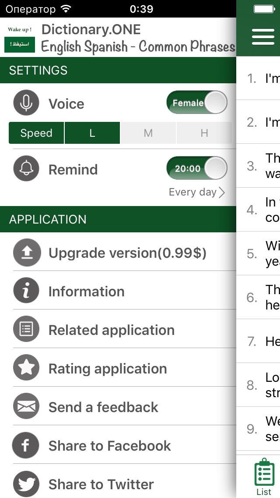Tap the battery status icon

265,9
